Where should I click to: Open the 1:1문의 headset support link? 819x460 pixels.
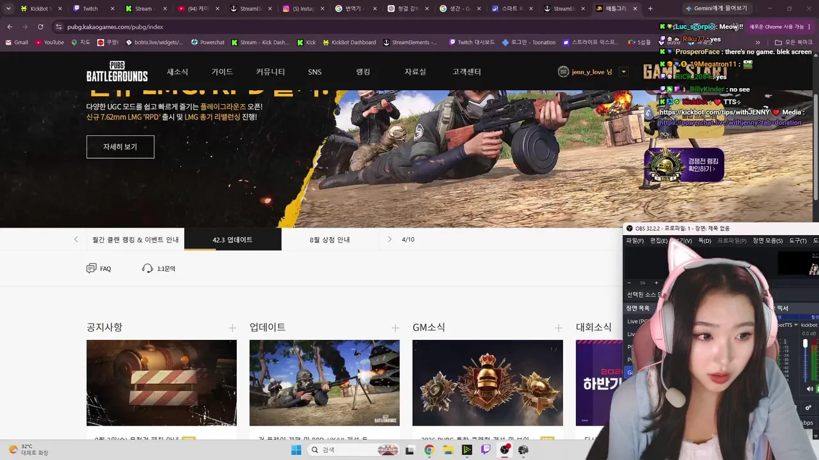click(x=158, y=268)
